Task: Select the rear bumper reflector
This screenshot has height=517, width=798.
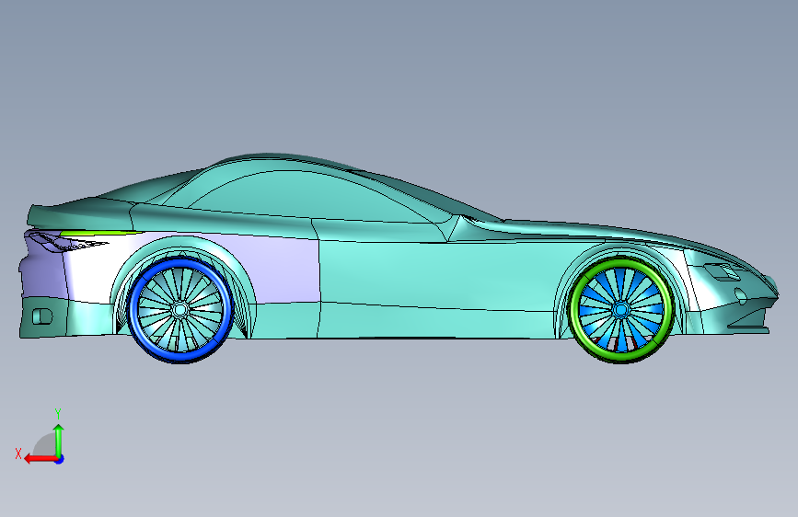Action: [42, 316]
